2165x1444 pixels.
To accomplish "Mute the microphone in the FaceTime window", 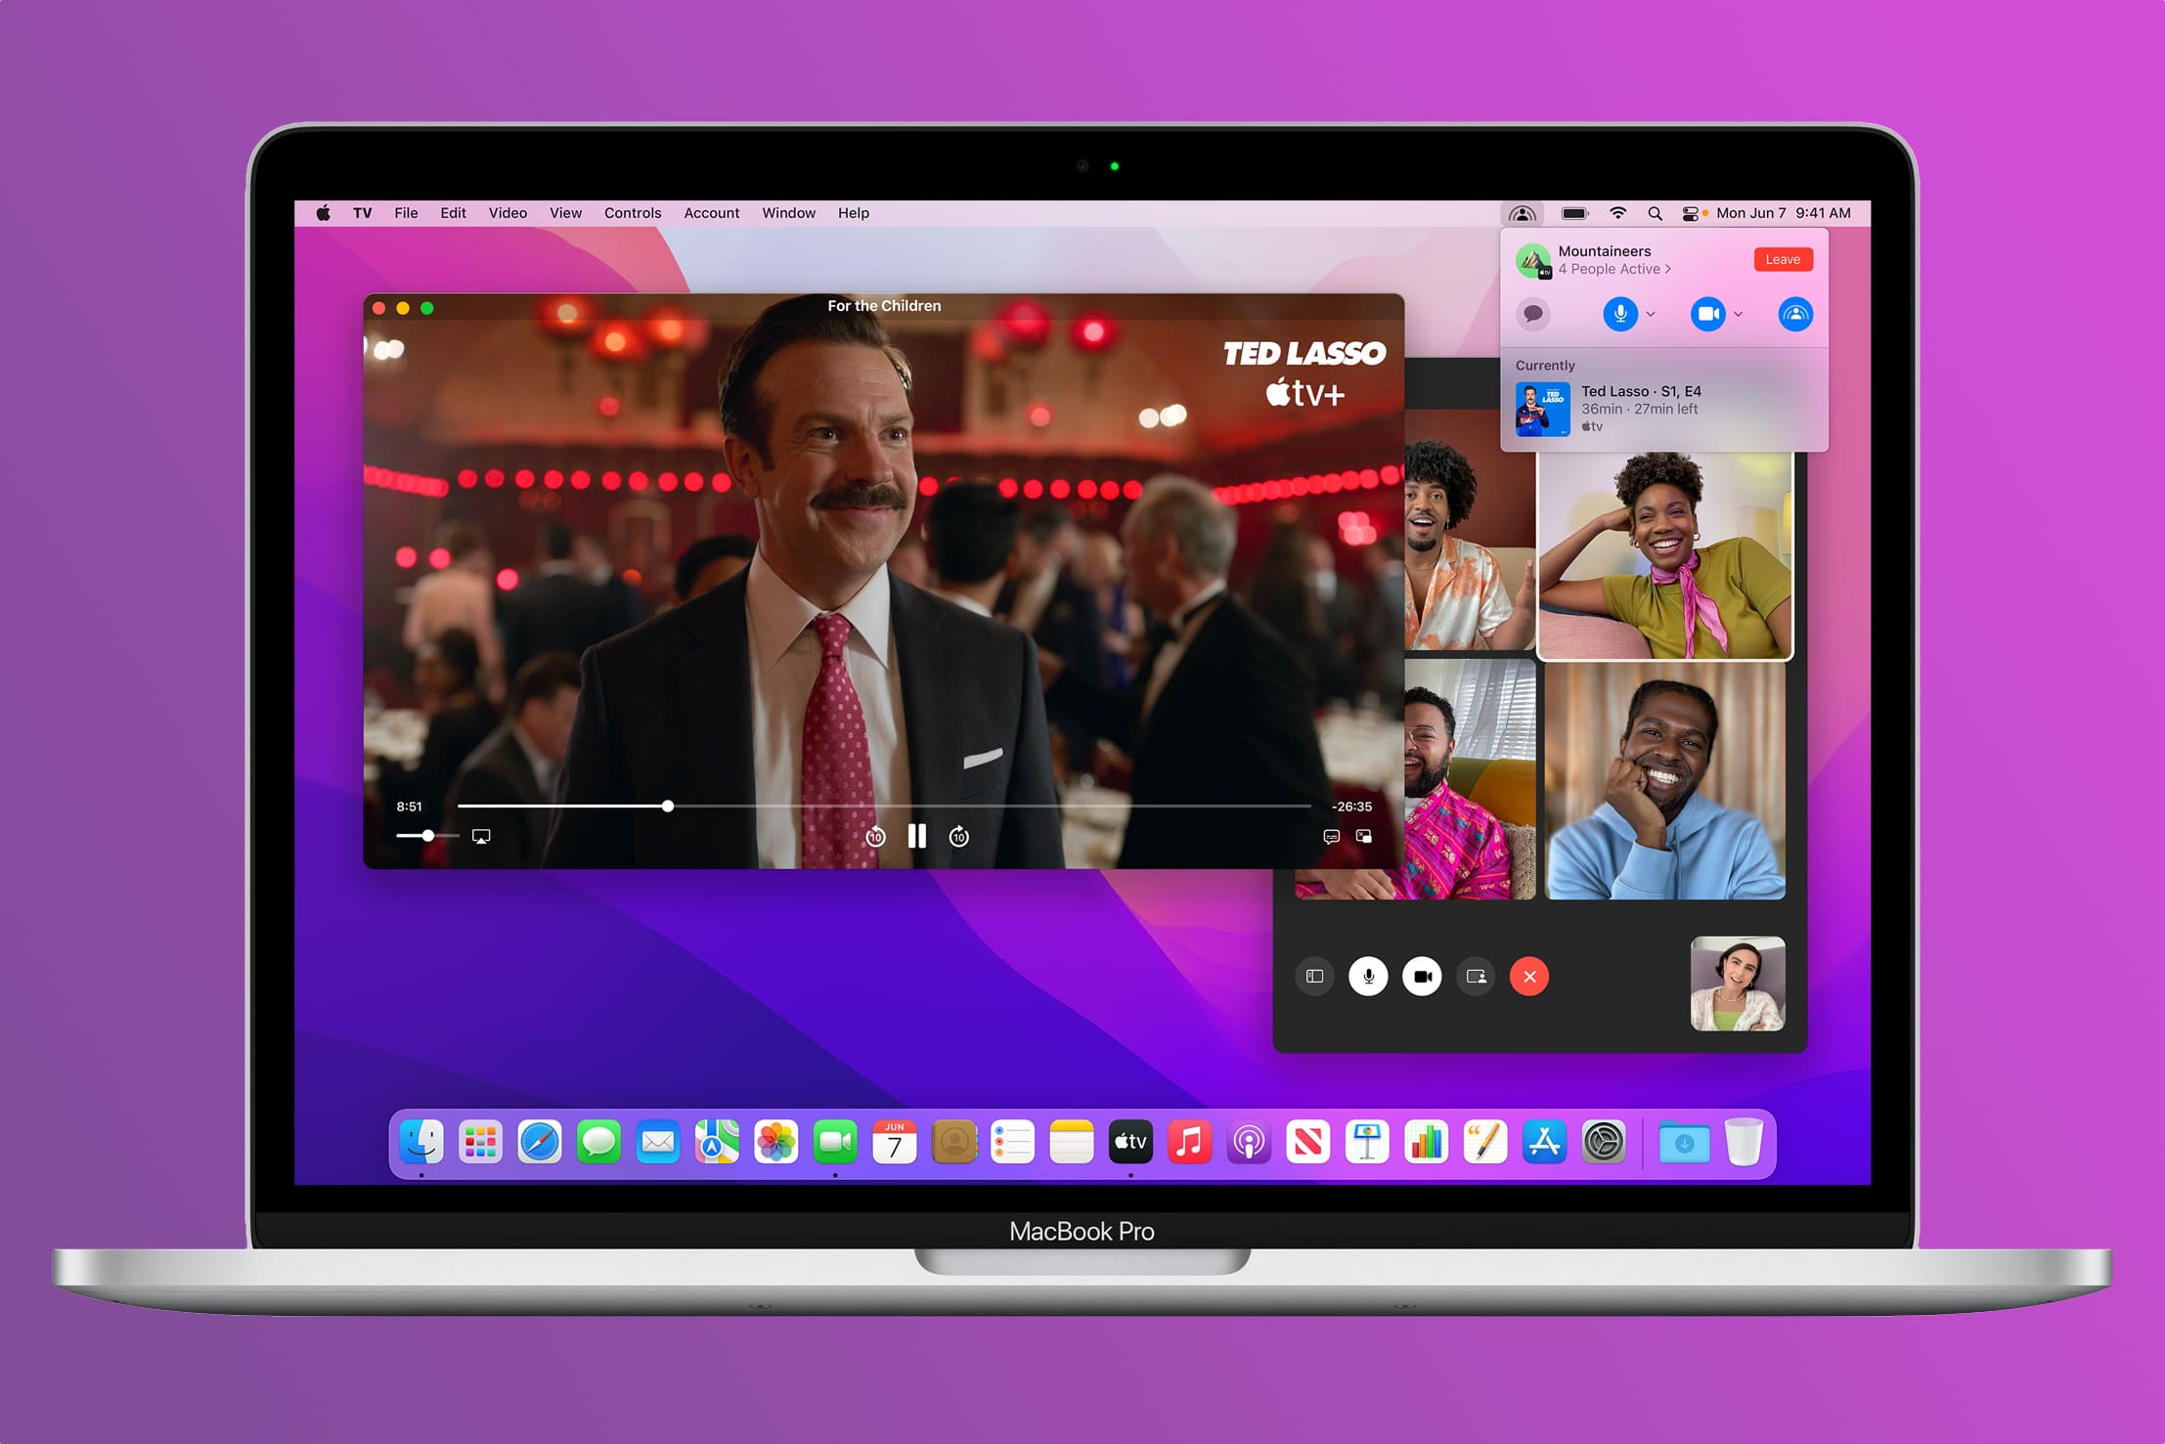I will coord(1368,976).
